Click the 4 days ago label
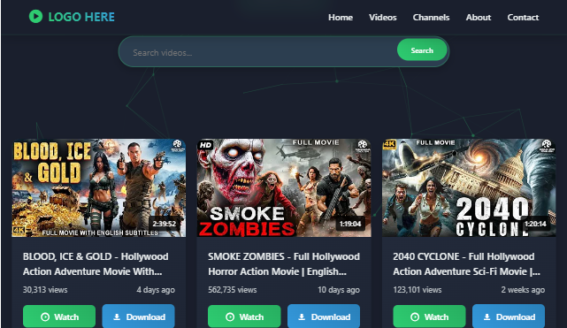This screenshot has height=328, width=567. [156, 290]
